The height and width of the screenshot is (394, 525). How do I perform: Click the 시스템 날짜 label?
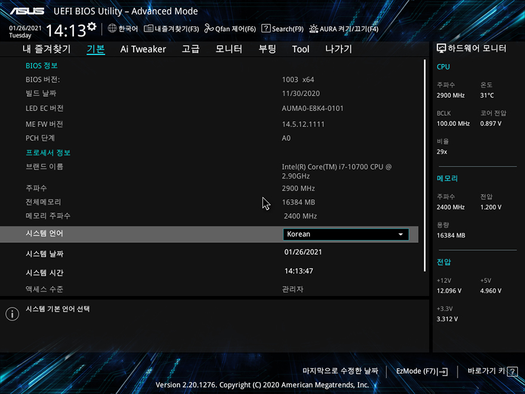coord(44,254)
